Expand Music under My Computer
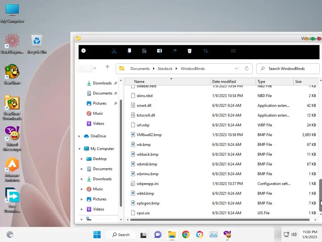322x242 pixels. (x=82, y=189)
